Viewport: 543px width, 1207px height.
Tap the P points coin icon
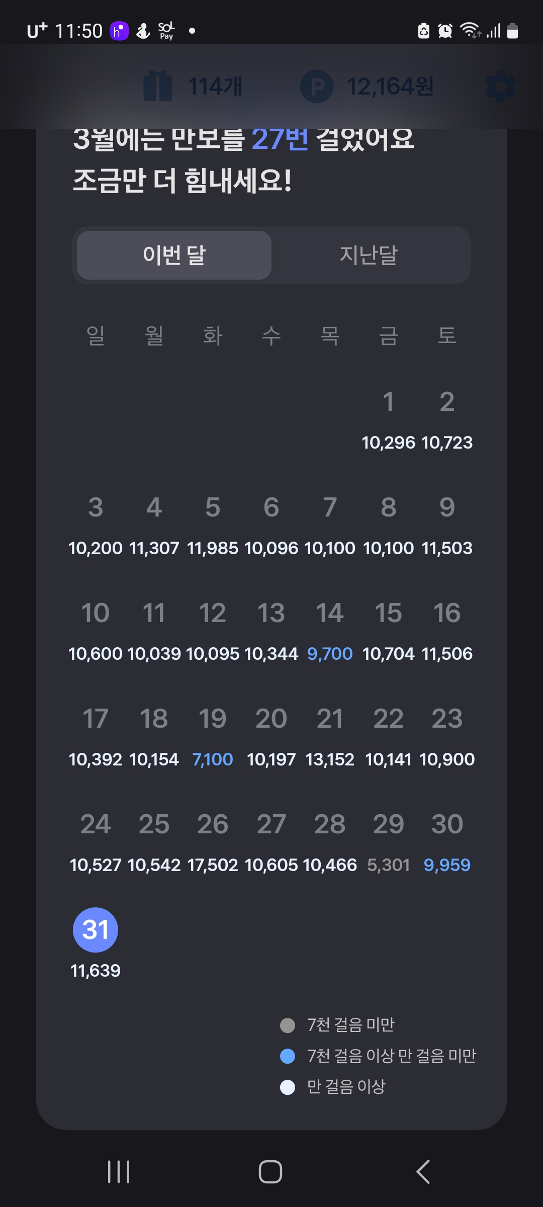click(x=317, y=87)
